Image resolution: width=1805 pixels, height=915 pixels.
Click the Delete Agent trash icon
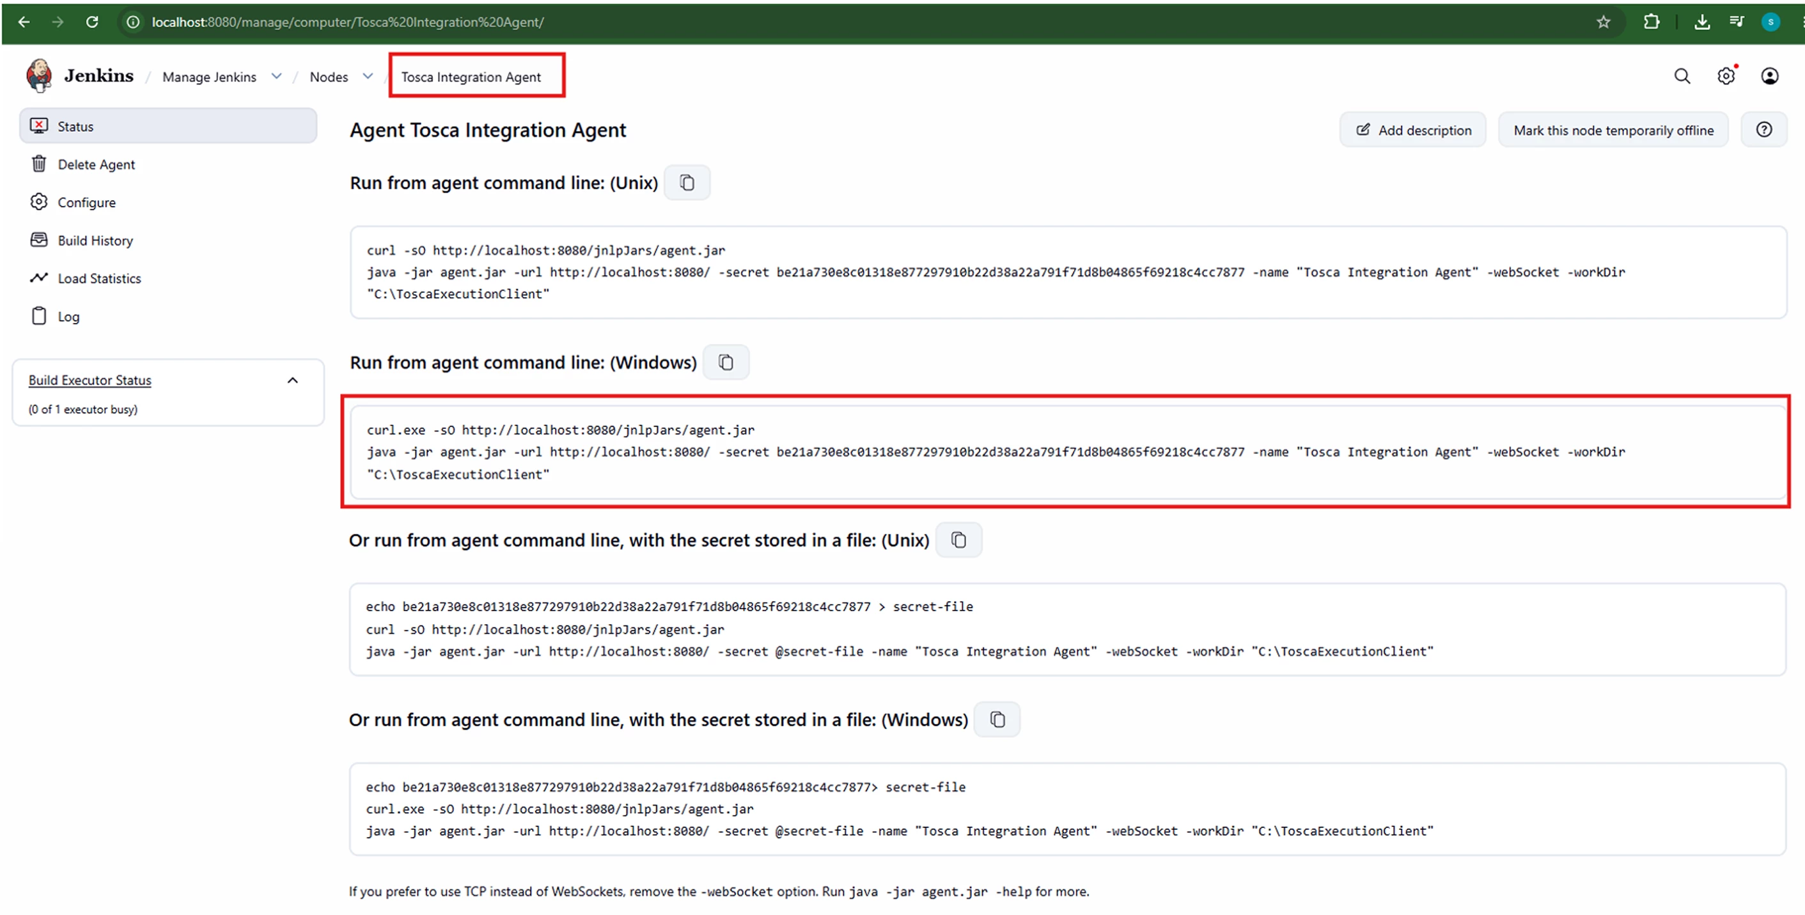[39, 164]
